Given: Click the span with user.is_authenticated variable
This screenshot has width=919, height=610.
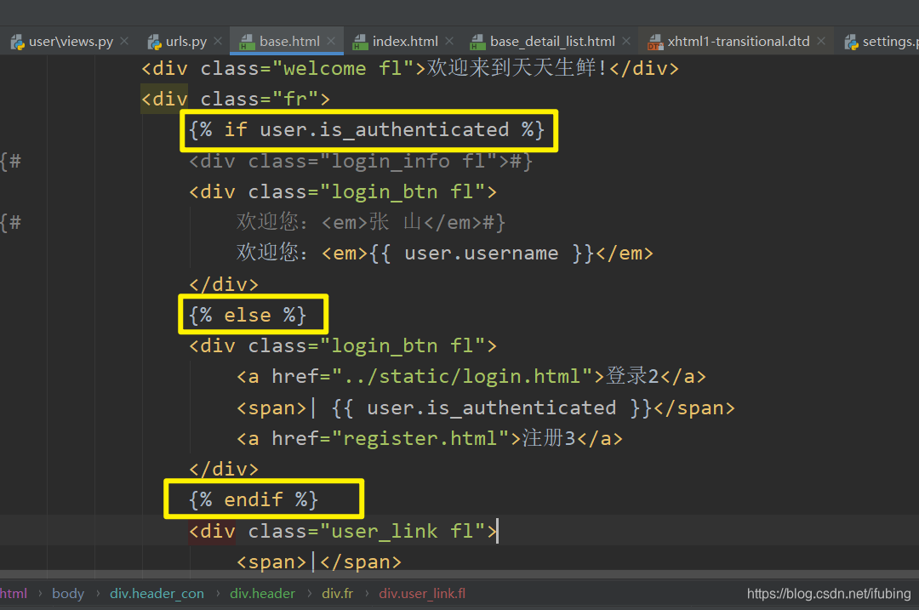Looking at the screenshot, I should tap(485, 408).
